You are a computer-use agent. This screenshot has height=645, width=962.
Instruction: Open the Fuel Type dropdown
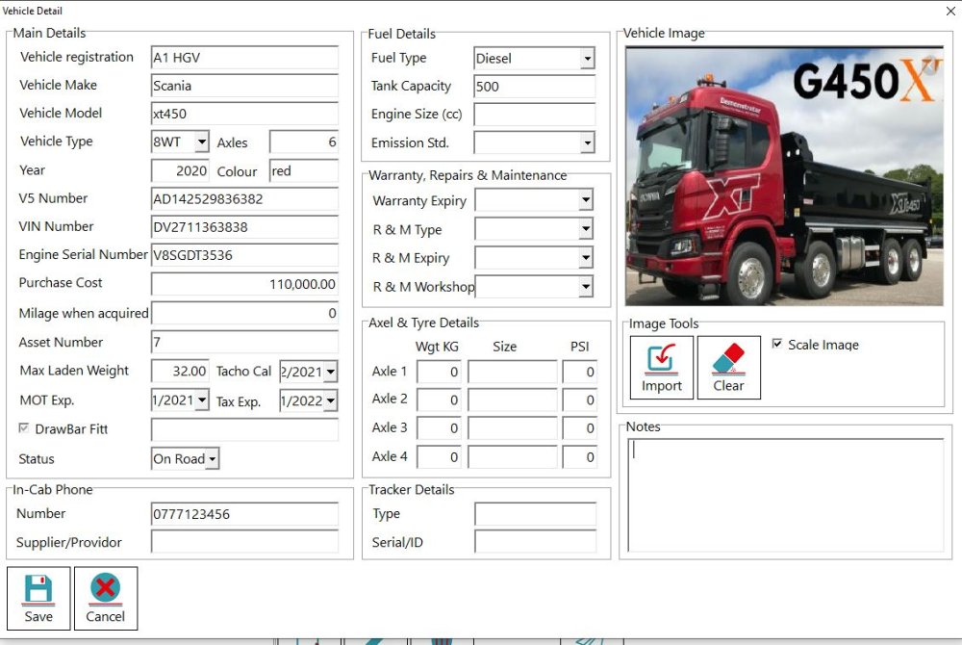(587, 59)
